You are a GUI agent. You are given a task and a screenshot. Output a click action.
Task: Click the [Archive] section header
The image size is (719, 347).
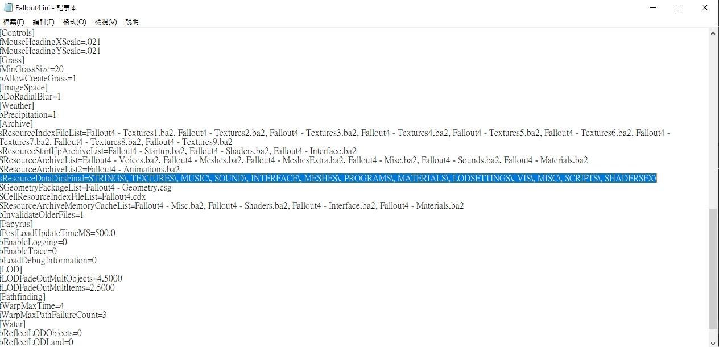(x=16, y=124)
